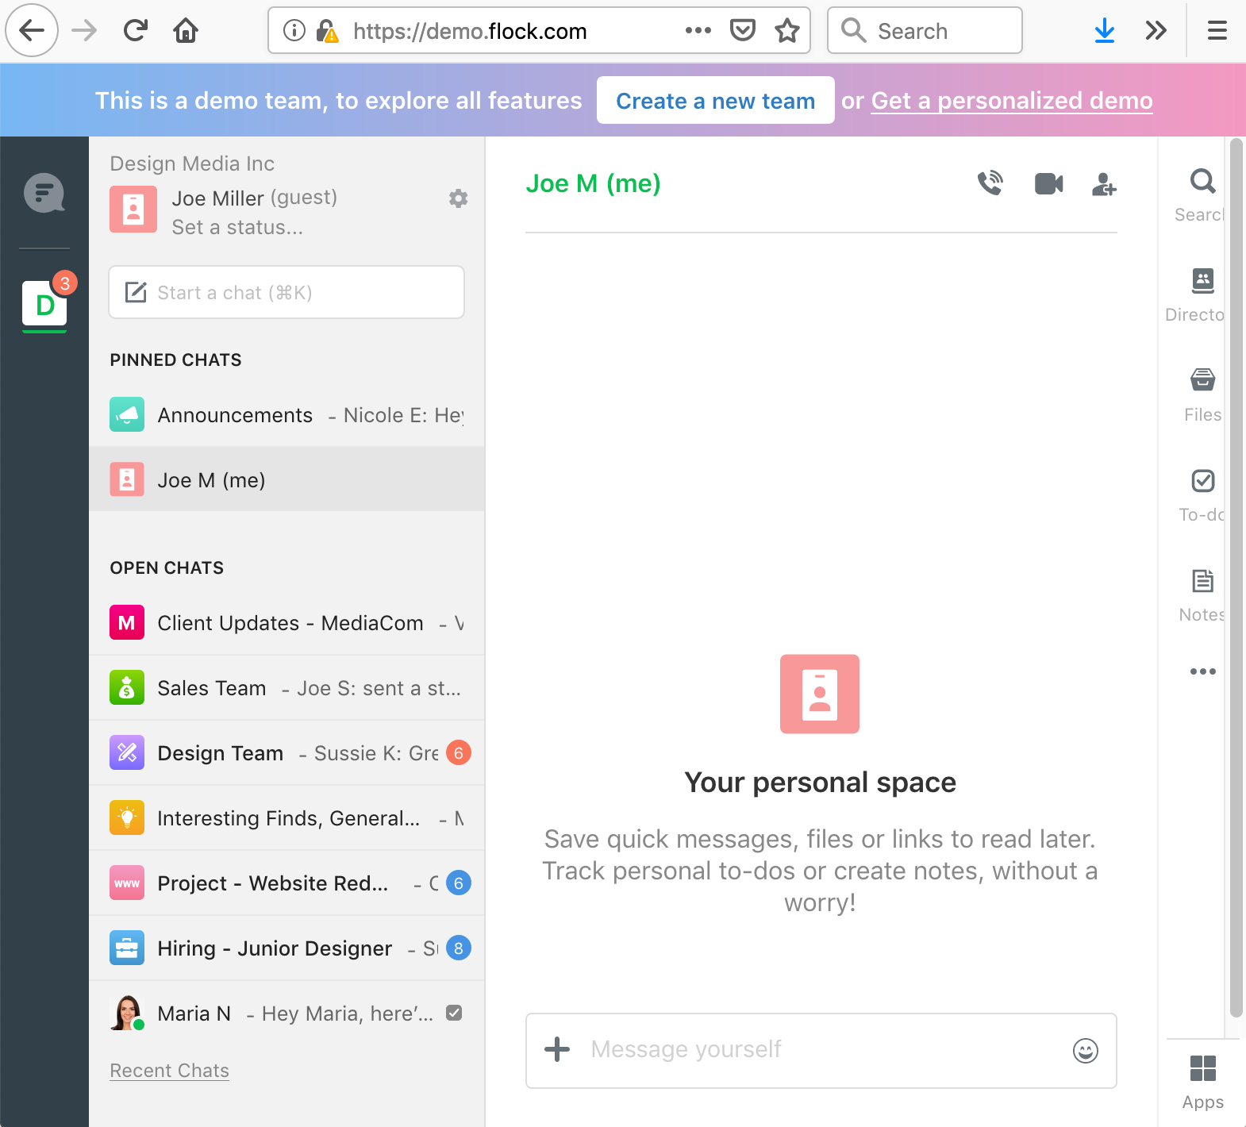Start a video call from the camera icon
1246x1127 pixels.
click(1048, 184)
